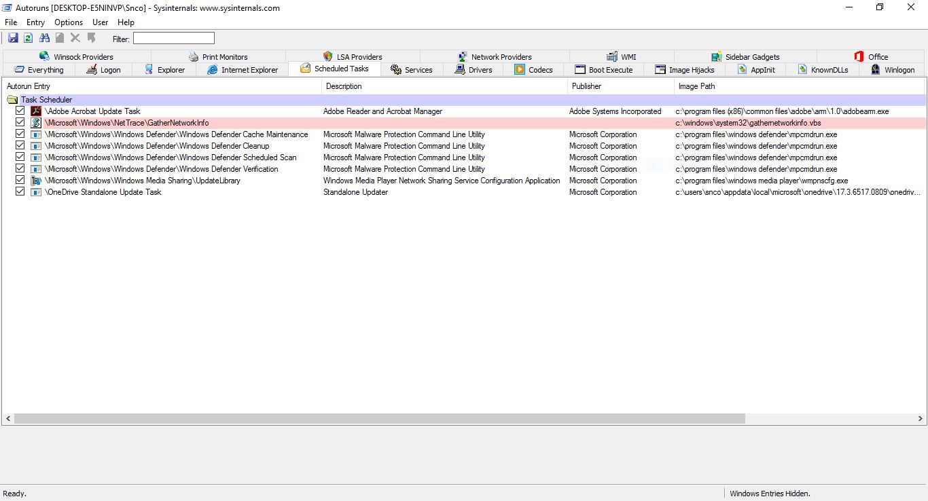Sort by the Publisher column header
Screen dimensions: 928x501
(621, 86)
